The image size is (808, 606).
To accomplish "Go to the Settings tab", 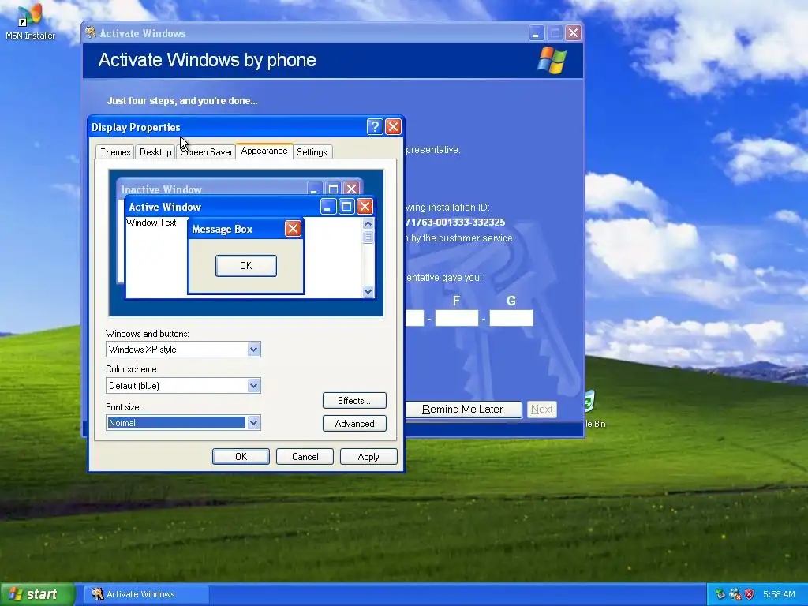I will (312, 152).
